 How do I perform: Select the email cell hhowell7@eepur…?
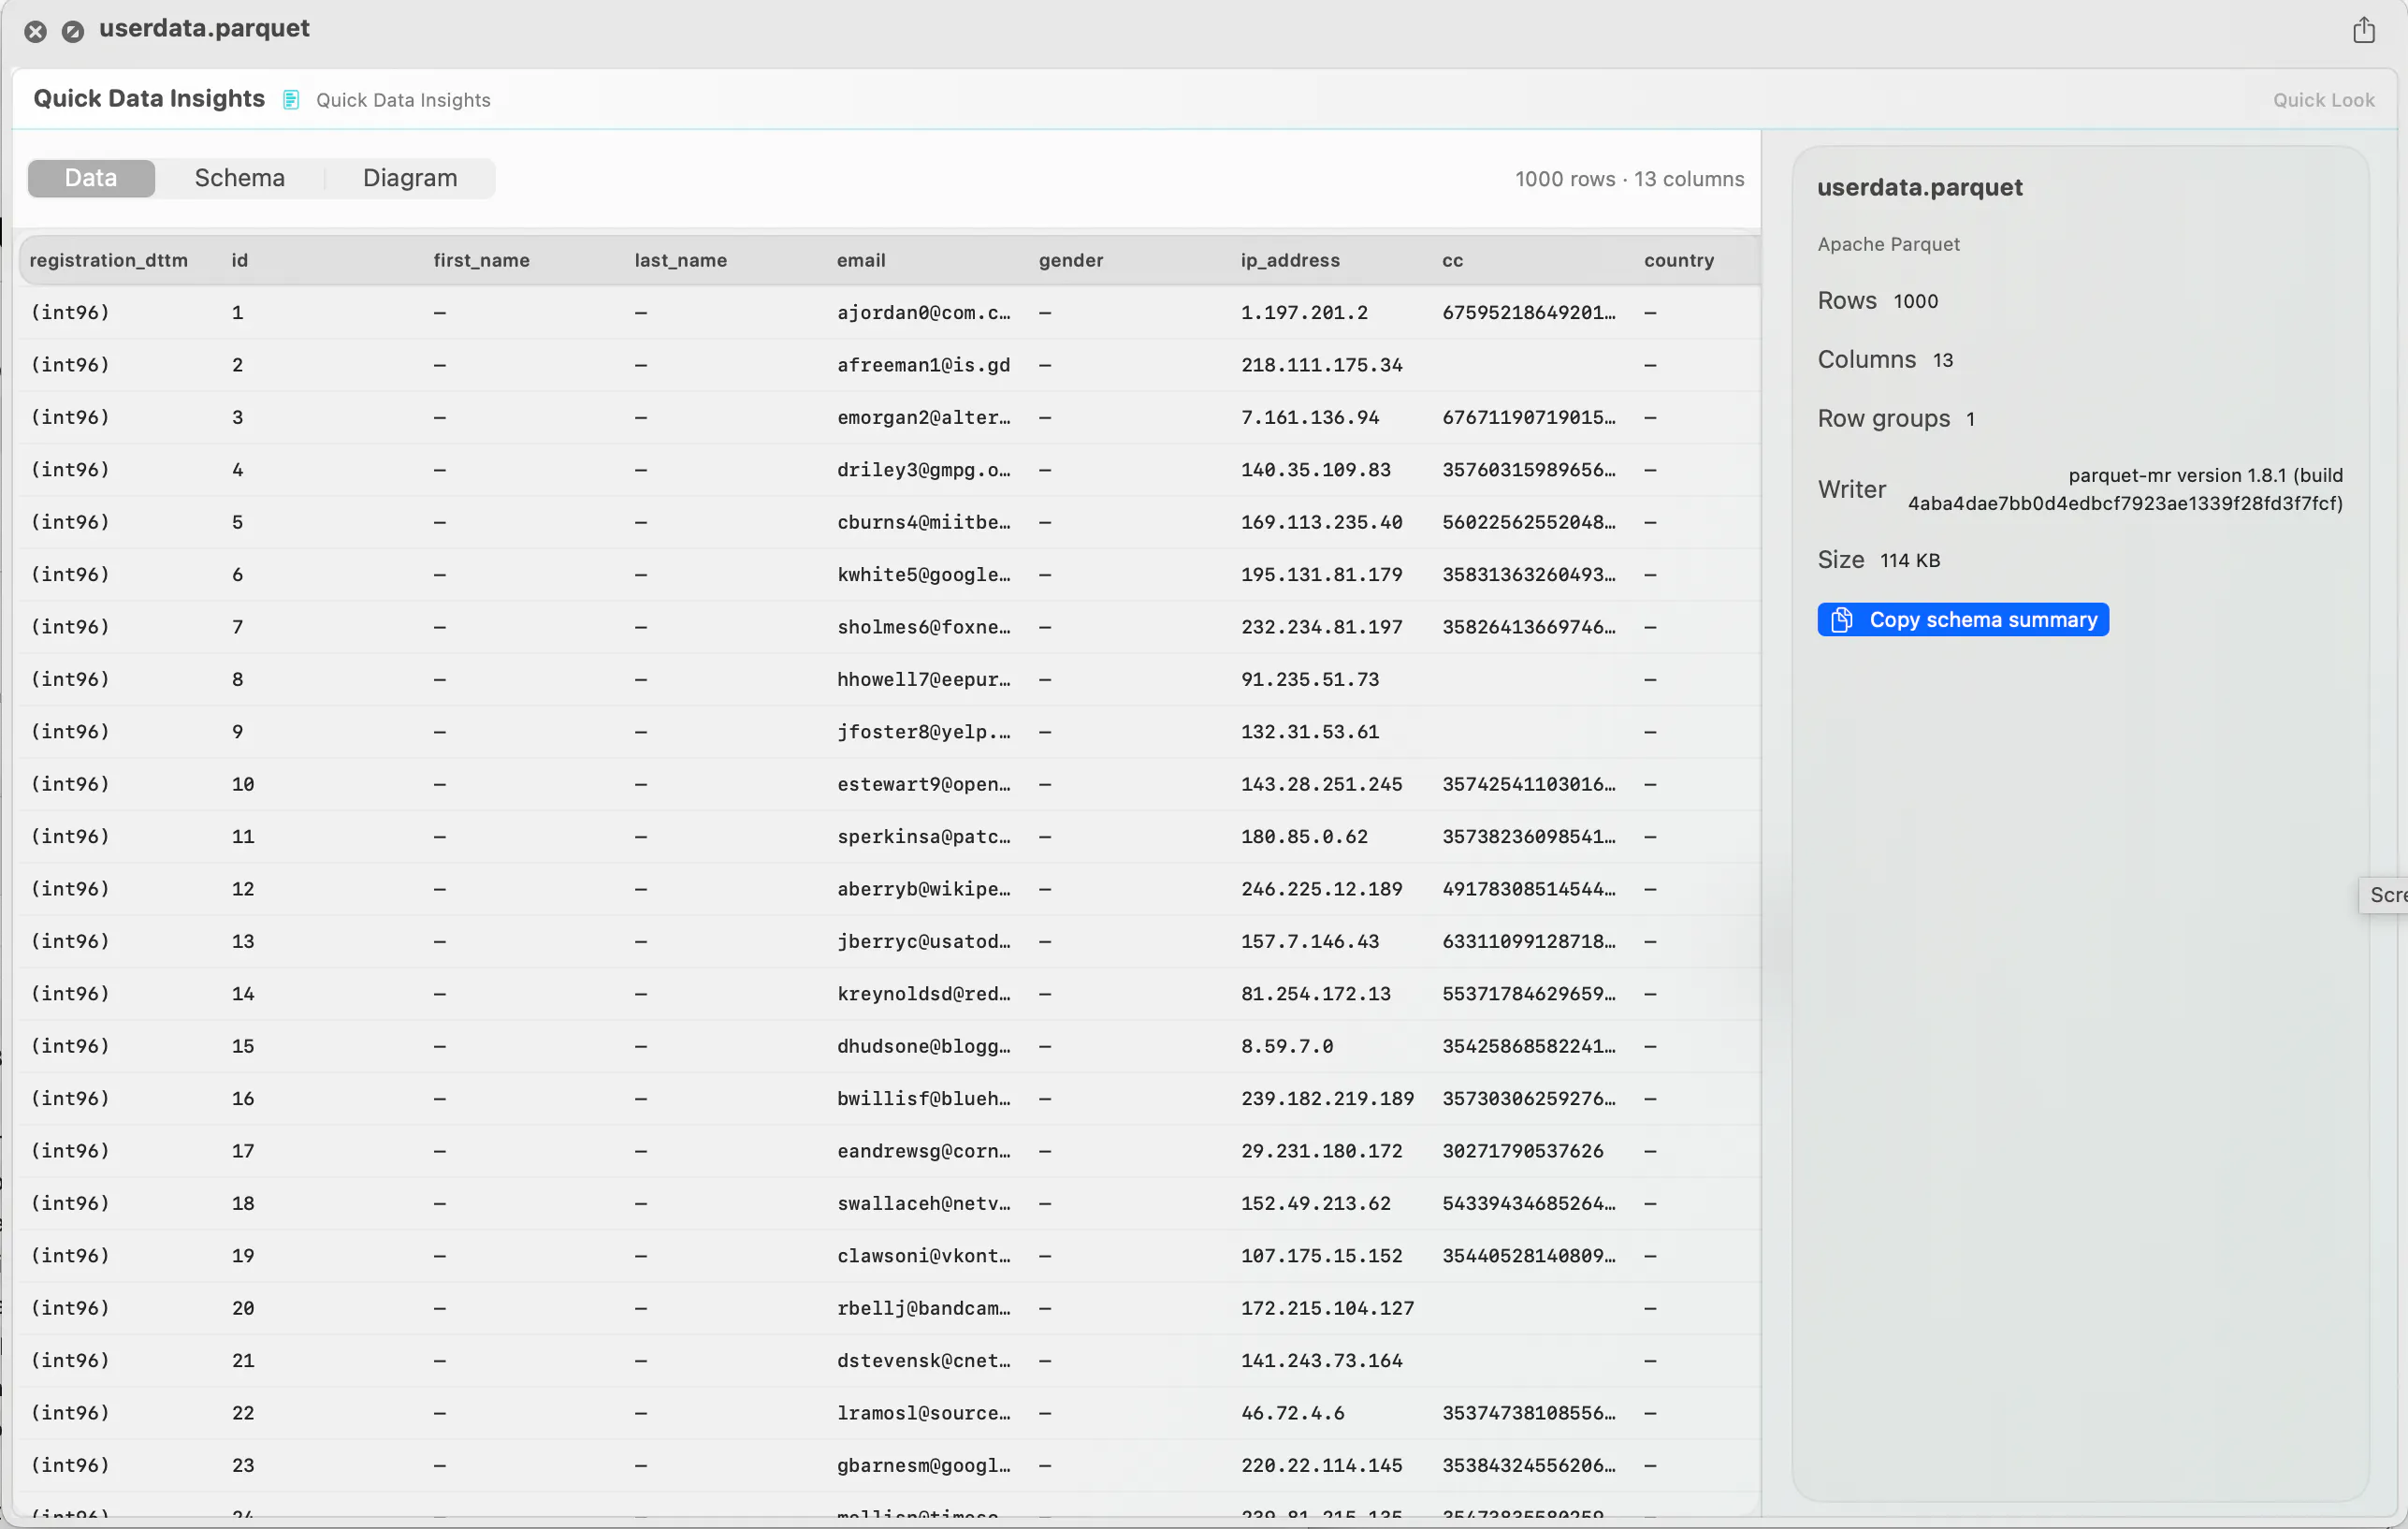(924, 679)
